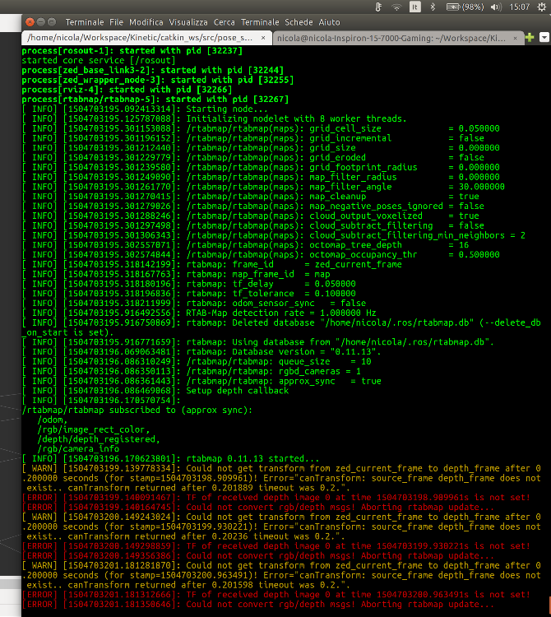Click the 'It' keyboard layout indicator
551x617 pixels.
coord(415,7)
